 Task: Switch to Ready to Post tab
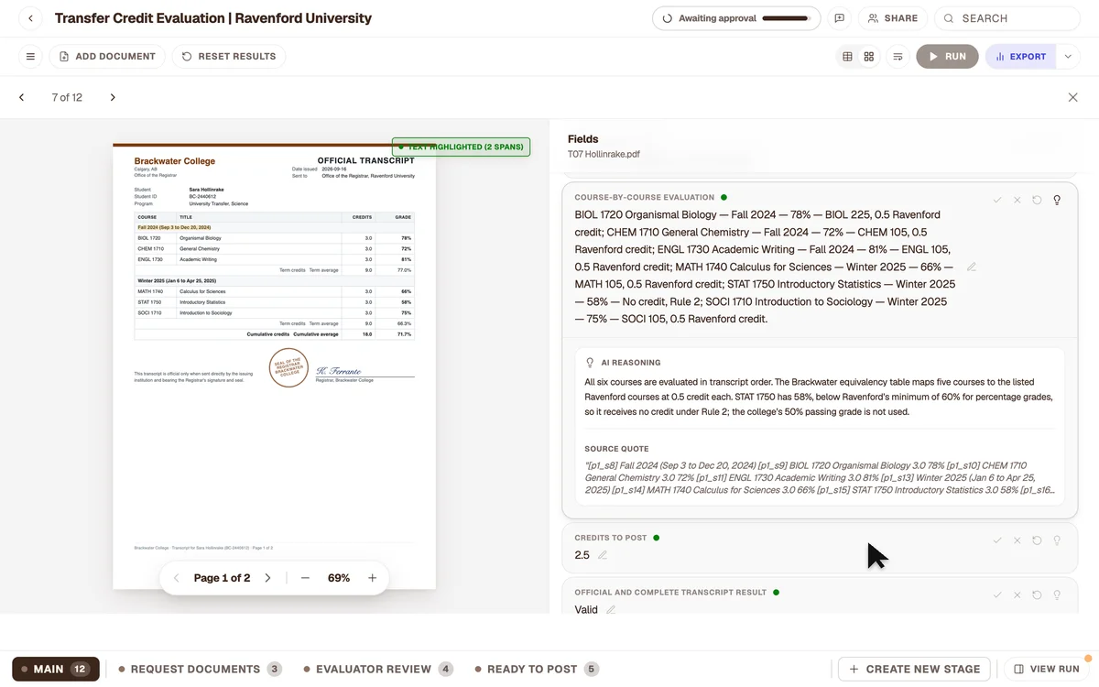tap(537, 669)
